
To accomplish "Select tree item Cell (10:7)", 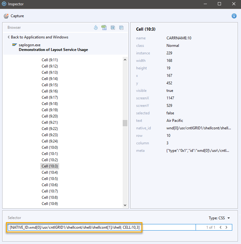I will tap(50, 191).
